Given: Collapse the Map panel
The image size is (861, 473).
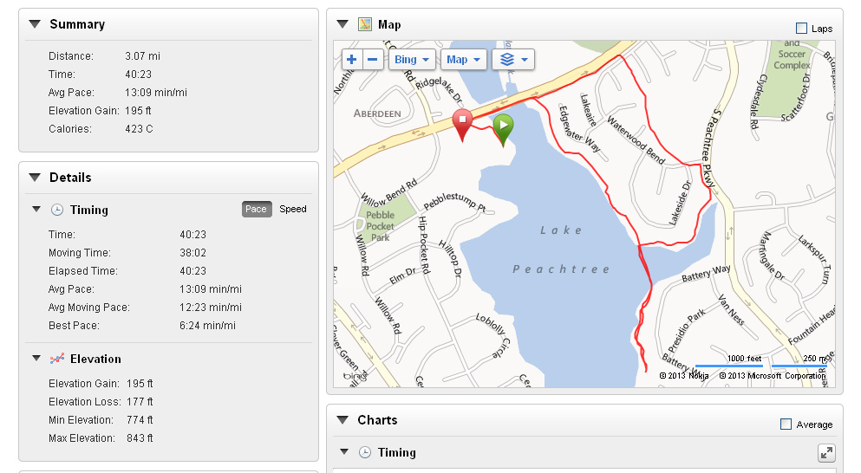Looking at the screenshot, I should [342, 24].
